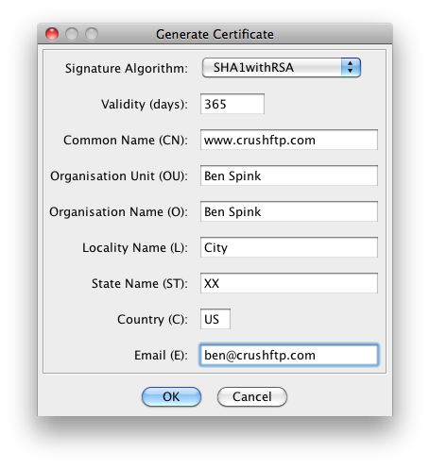Click the disabled minimize window button
Screen dimensions: 430x468
point(72,34)
